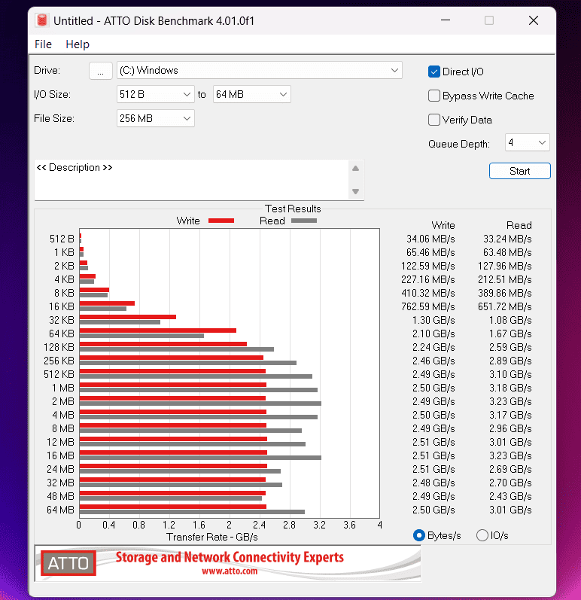Select the Bytes/s radio button

pos(419,535)
